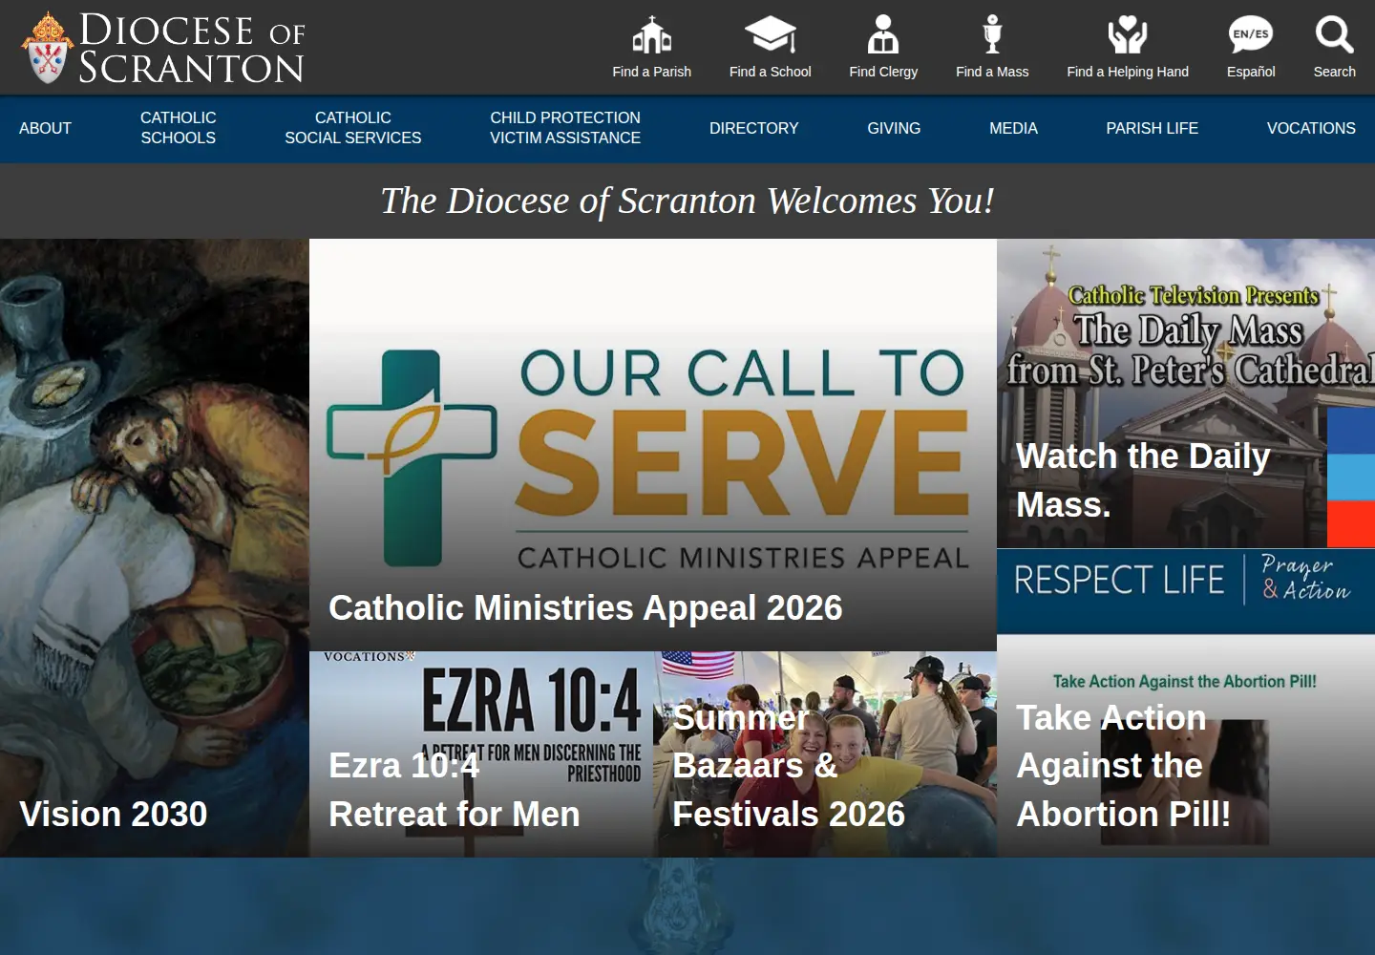Select Child Protection Victim Assistance menu

point(565,128)
